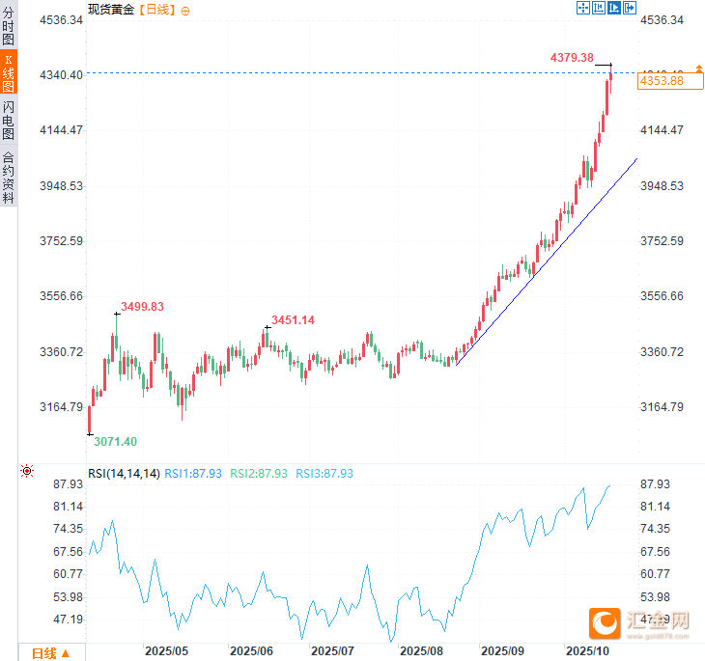Click the 4379.38 high price marker

click(572, 58)
